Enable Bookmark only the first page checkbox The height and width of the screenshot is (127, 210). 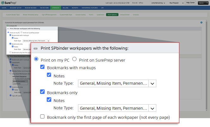pyautogui.click(x=42, y=117)
